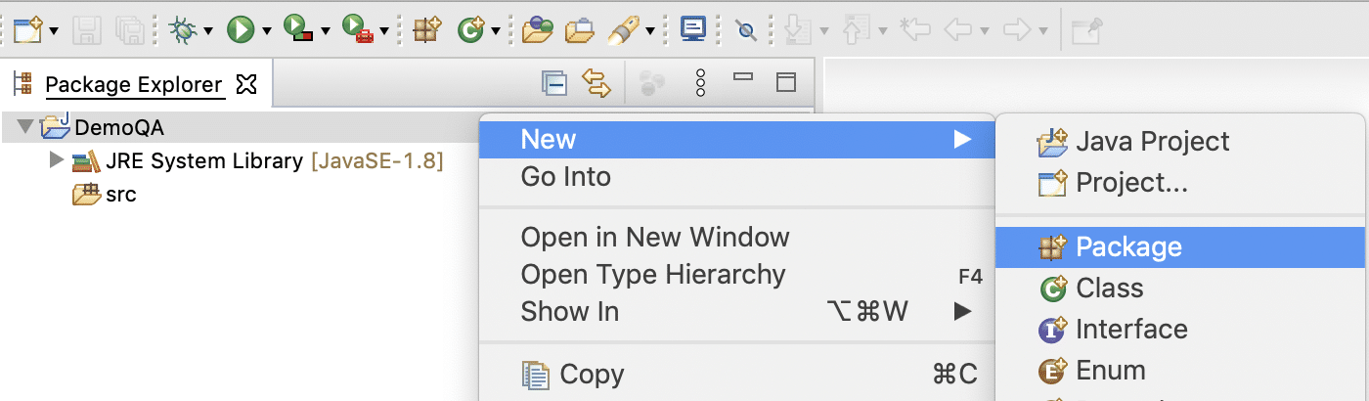
Task: Select the src folder in the tree
Action: point(120,195)
